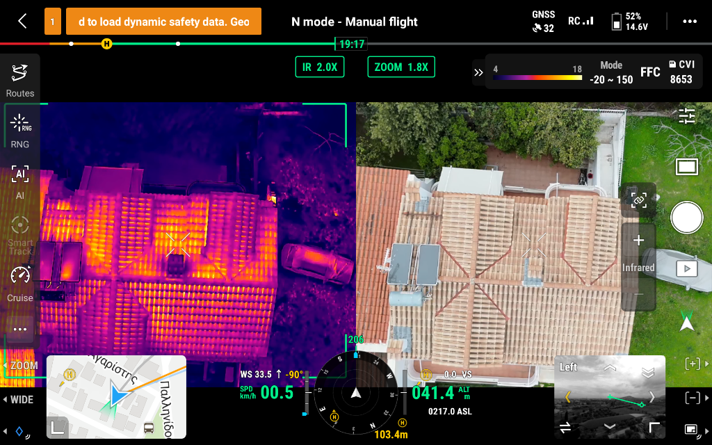The width and height of the screenshot is (712, 445).
Task: Select the 19:17 remaining flight time marker
Action: click(351, 44)
